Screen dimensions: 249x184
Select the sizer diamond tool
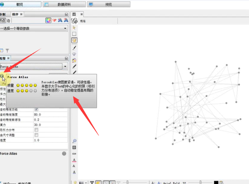coord(74,54)
